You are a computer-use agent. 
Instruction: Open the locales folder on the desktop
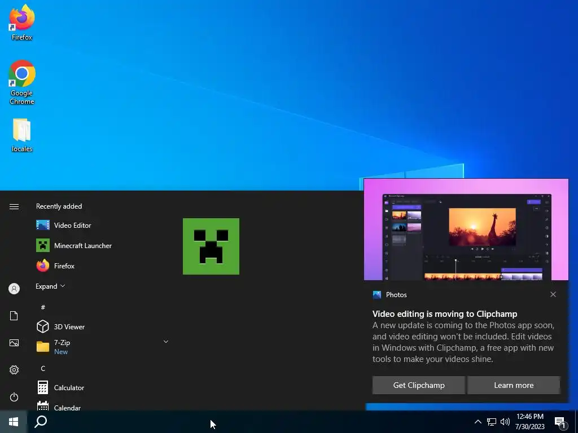coord(22,135)
